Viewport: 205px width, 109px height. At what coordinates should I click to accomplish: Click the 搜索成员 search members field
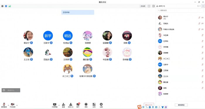[x=180, y=11]
